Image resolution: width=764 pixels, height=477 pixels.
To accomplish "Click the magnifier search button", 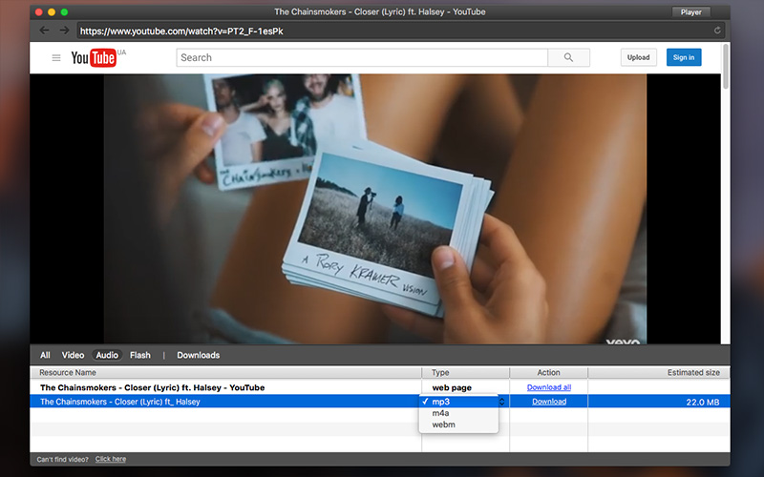I will (x=568, y=57).
